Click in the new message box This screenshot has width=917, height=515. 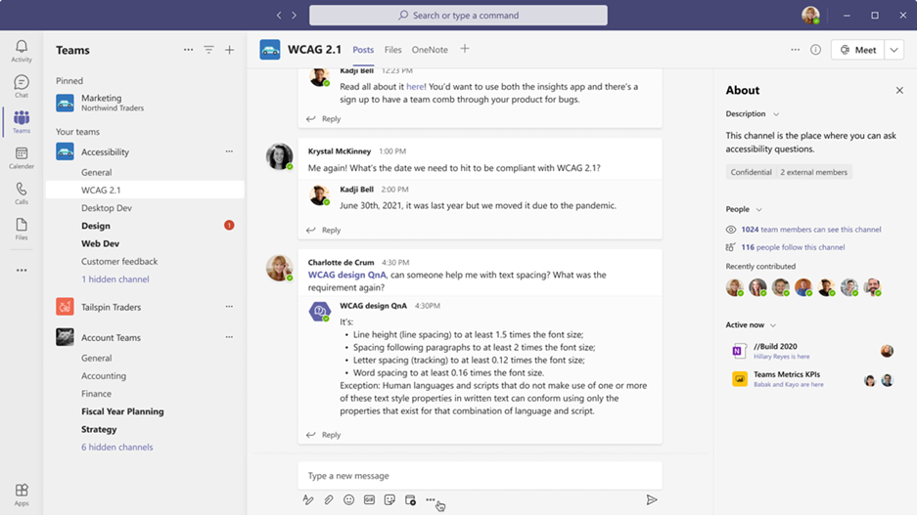pyautogui.click(x=481, y=475)
